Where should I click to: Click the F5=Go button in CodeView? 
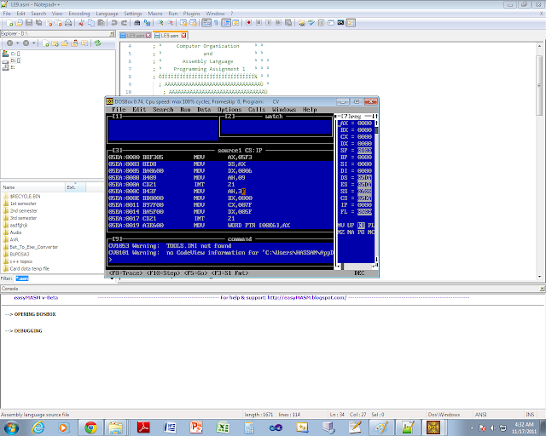pyautogui.click(x=195, y=273)
